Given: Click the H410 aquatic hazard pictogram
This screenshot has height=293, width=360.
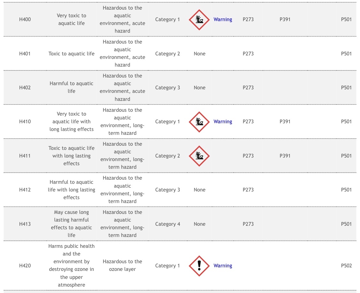Looking at the screenshot, I should [x=199, y=122].
